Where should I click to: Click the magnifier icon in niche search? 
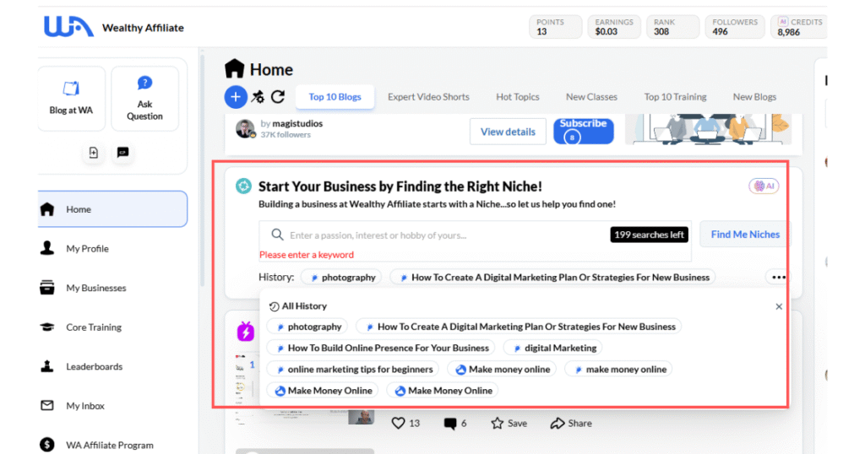(277, 235)
